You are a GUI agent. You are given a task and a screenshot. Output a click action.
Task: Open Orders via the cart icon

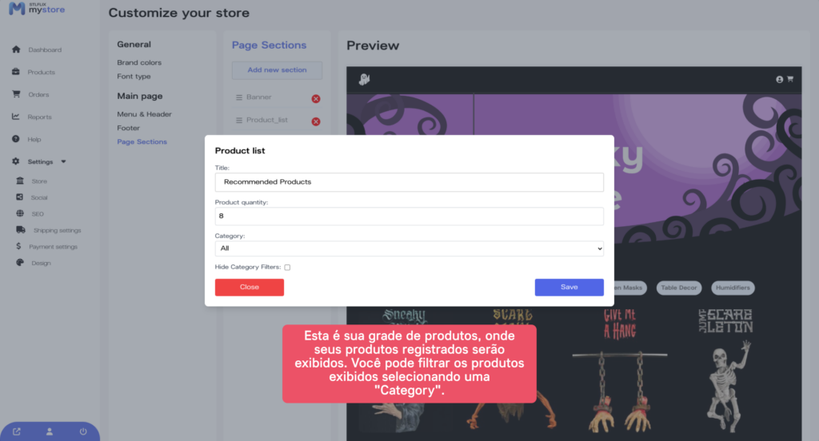tap(16, 94)
